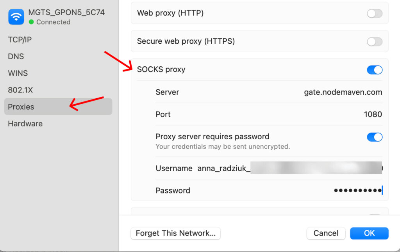The height and width of the screenshot is (252, 400).
Task: Turn off Proxy server requires password
Action: (x=374, y=137)
